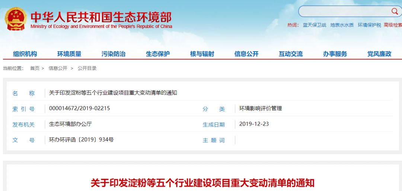Open the 生态保护 menu

coord(158,54)
